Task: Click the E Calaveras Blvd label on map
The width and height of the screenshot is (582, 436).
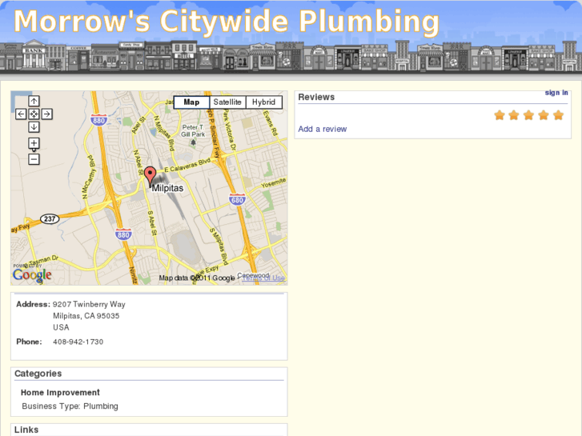Action: pos(187,166)
